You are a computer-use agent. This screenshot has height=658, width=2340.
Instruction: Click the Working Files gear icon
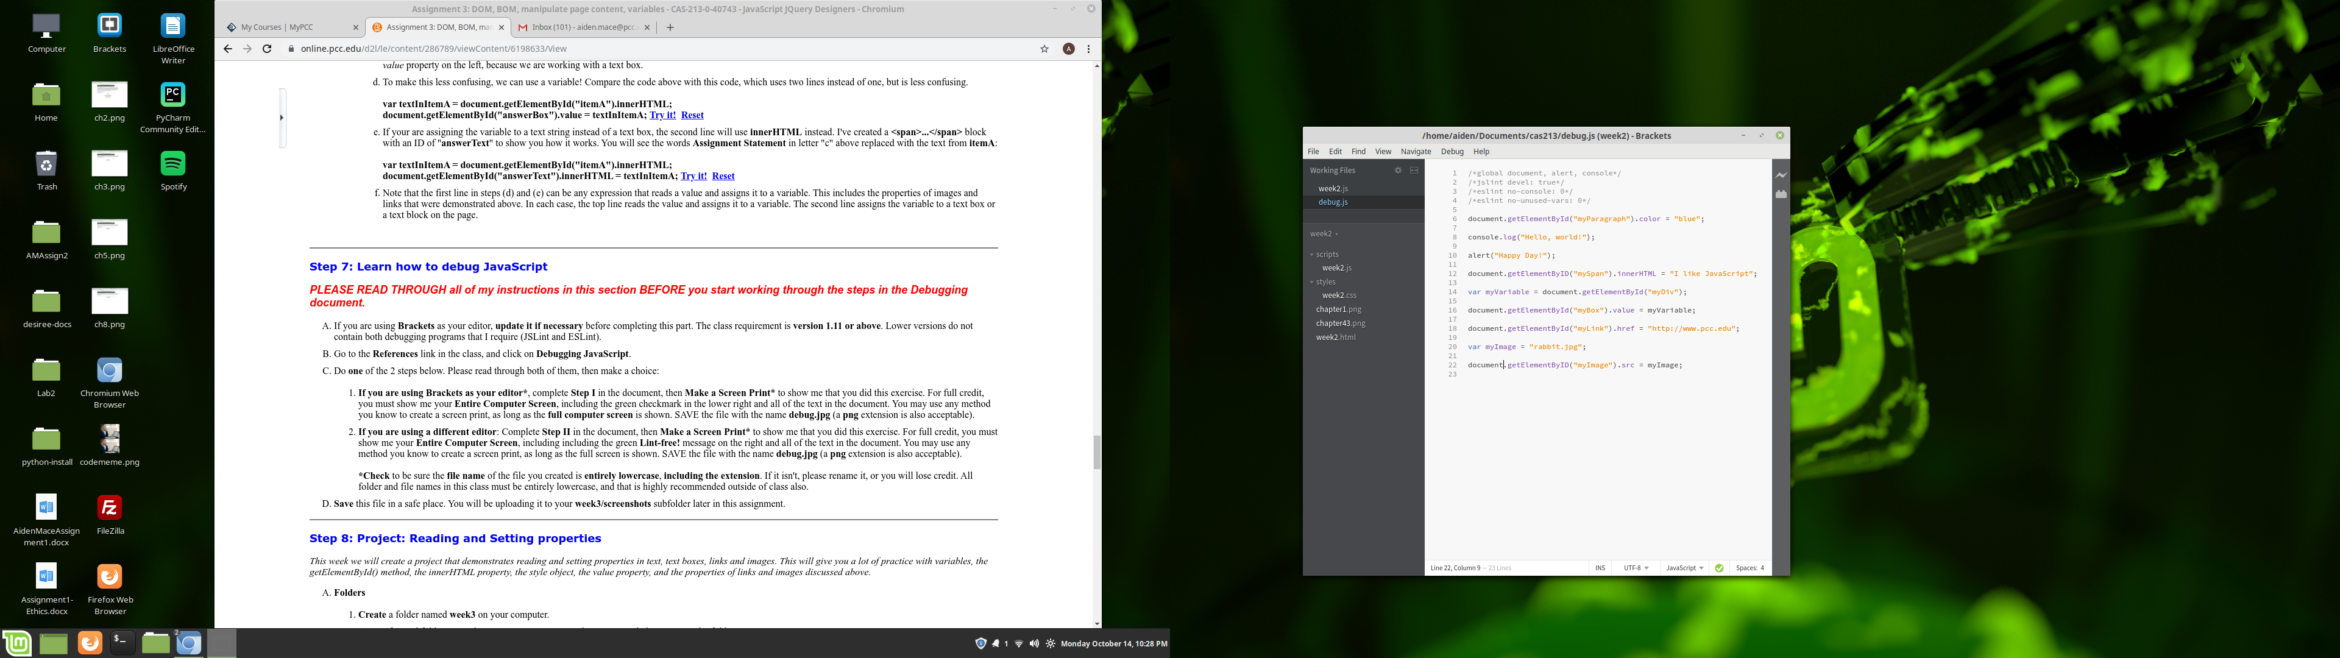click(x=1398, y=171)
